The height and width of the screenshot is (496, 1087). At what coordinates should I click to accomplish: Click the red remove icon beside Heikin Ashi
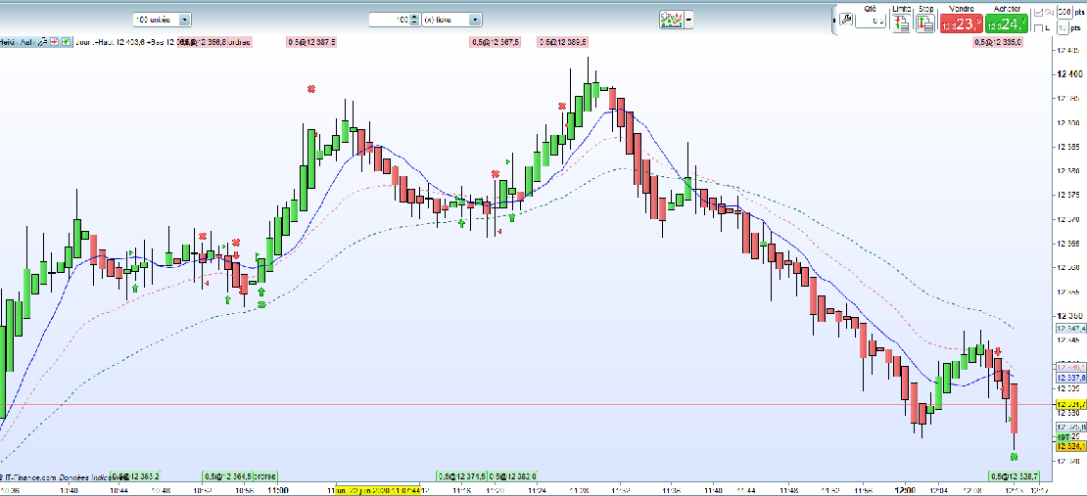coord(55,41)
